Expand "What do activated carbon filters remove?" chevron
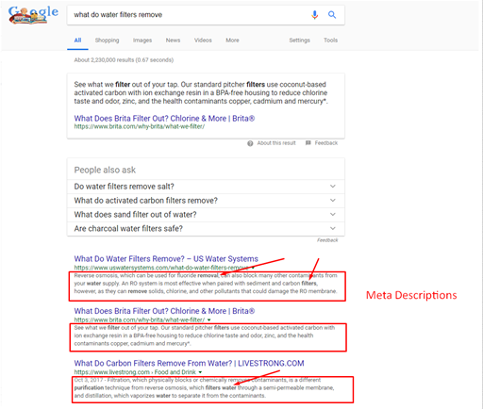The height and width of the screenshot is (409, 483). click(333, 201)
